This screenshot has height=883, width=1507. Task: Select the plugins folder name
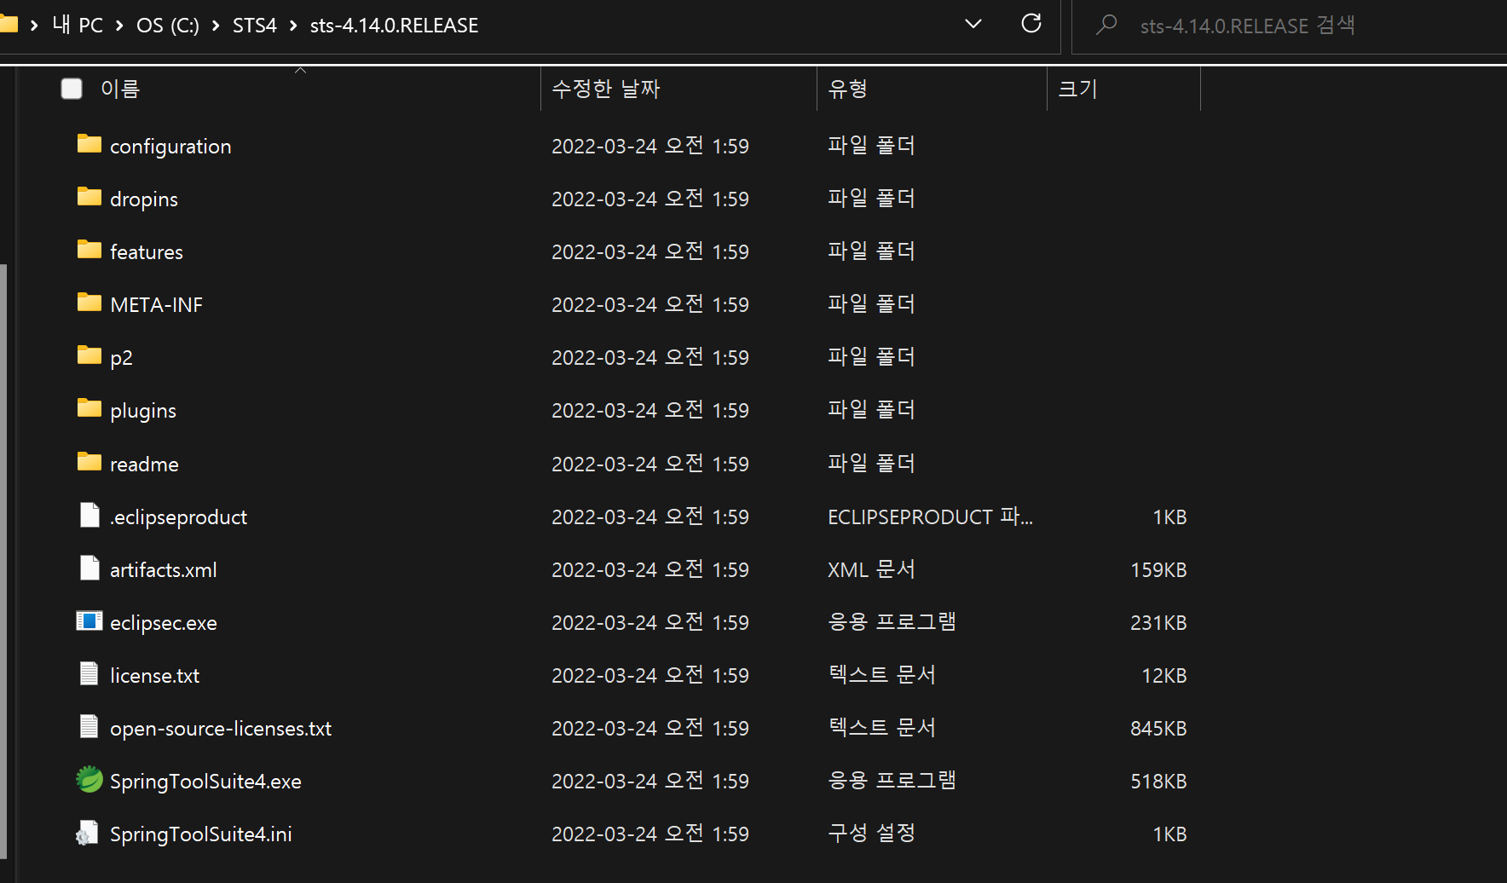pos(143,411)
